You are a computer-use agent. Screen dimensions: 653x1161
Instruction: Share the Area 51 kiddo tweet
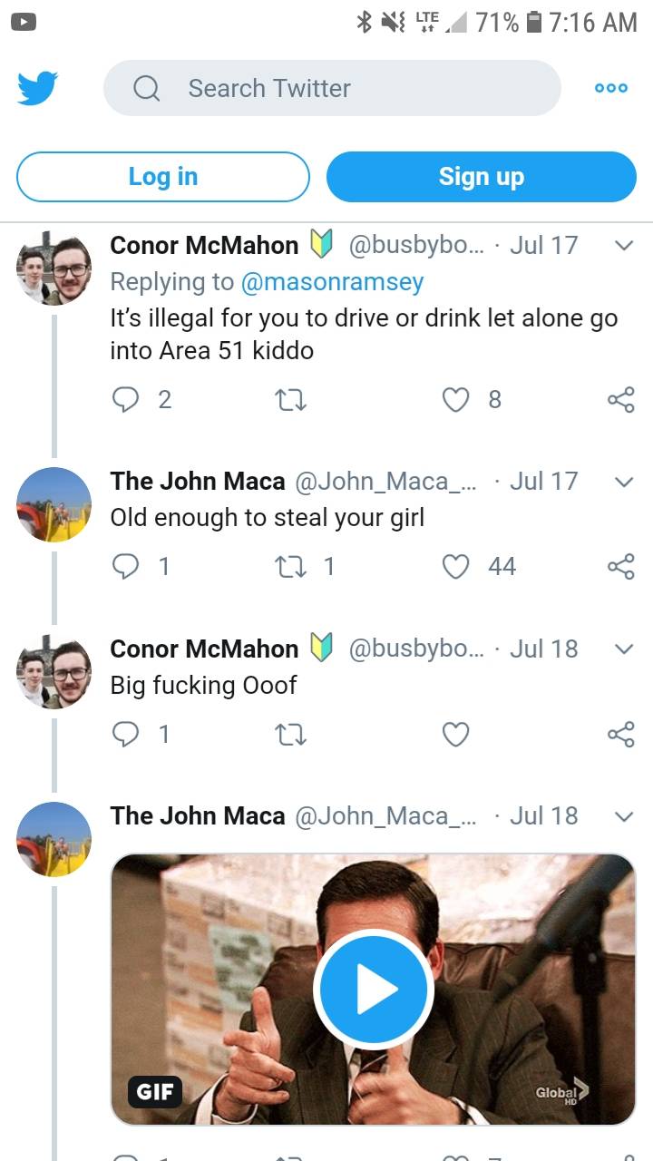(620, 400)
